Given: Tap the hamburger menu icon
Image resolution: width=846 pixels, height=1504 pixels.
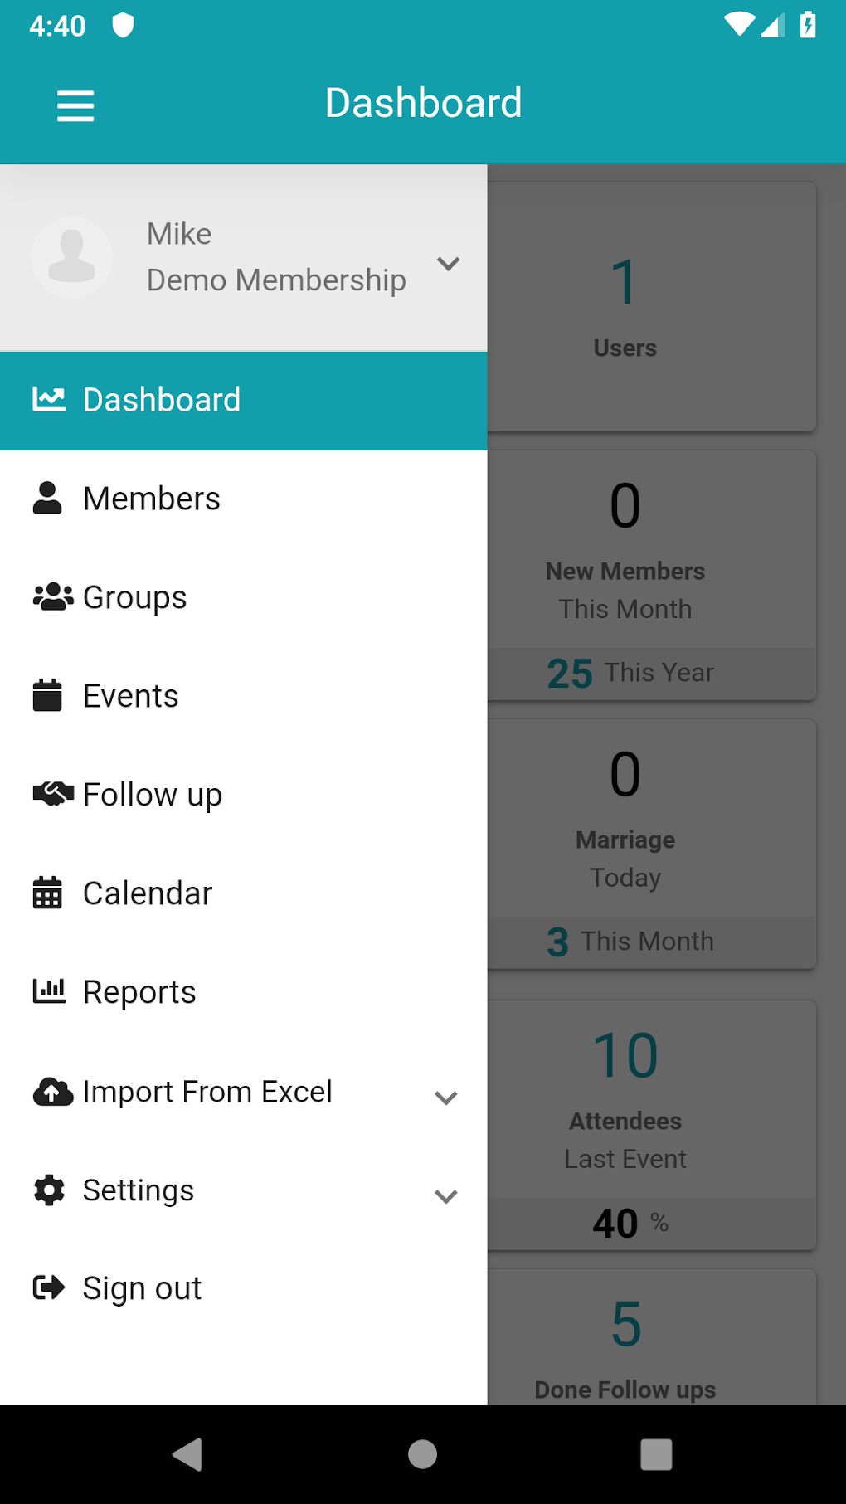Looking at the screenshot, I should pyautogui.click(x=75, y=106).
